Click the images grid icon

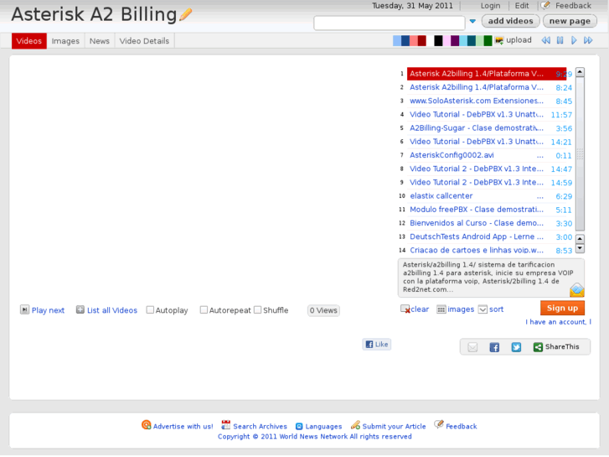click(x=441, y=309)
